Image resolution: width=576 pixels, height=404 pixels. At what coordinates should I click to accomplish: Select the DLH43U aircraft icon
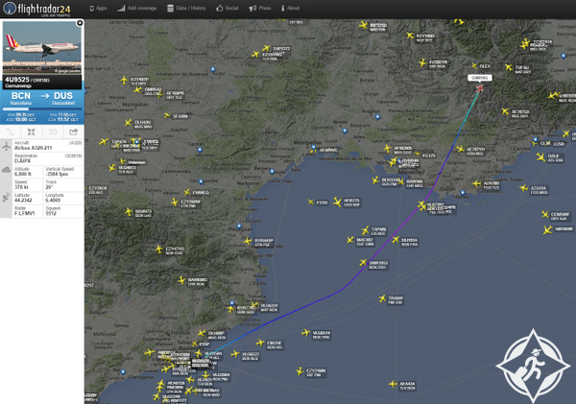128,122
